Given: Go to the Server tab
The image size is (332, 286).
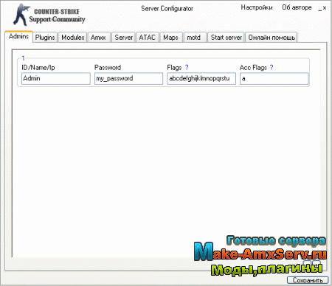Looking at the screenshot, I should click(x=123, y=38).
